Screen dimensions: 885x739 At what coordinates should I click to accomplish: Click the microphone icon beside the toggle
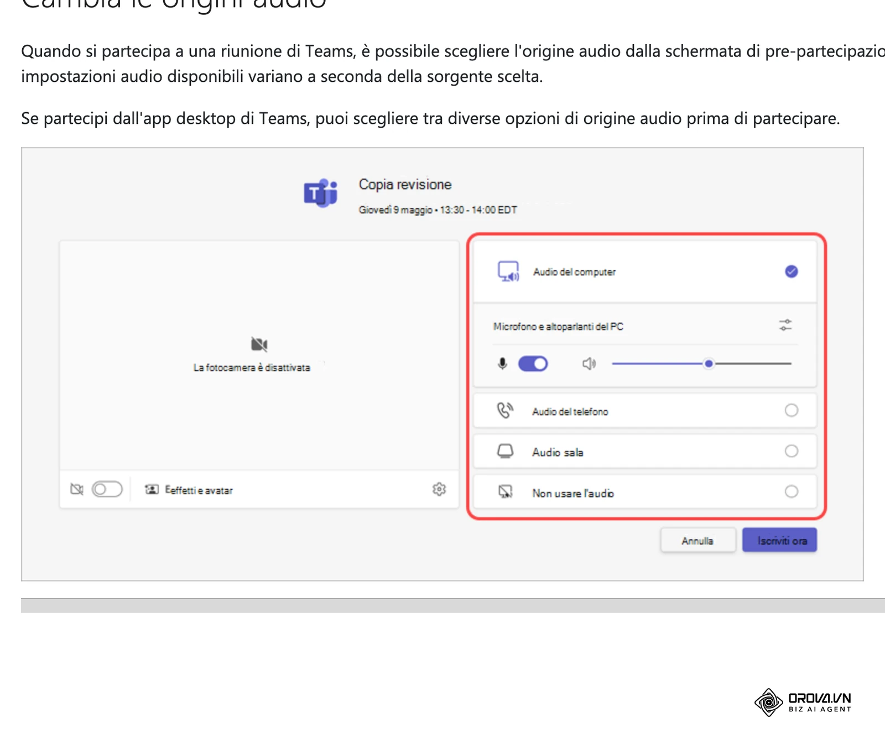502,364
